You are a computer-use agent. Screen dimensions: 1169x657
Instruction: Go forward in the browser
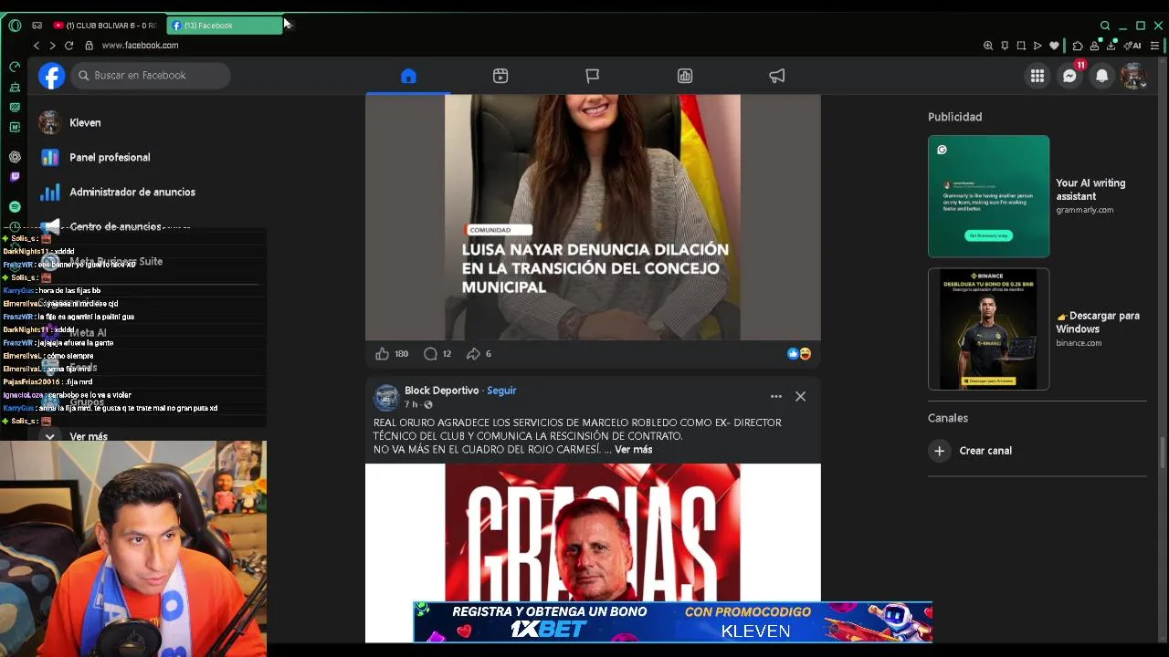coord(52,46)
